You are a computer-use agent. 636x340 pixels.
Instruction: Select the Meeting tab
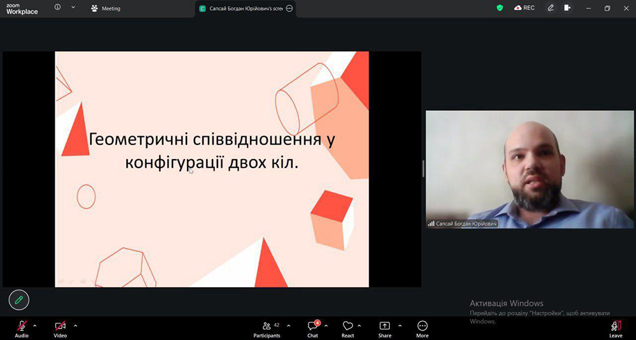(x=106, y=8)
